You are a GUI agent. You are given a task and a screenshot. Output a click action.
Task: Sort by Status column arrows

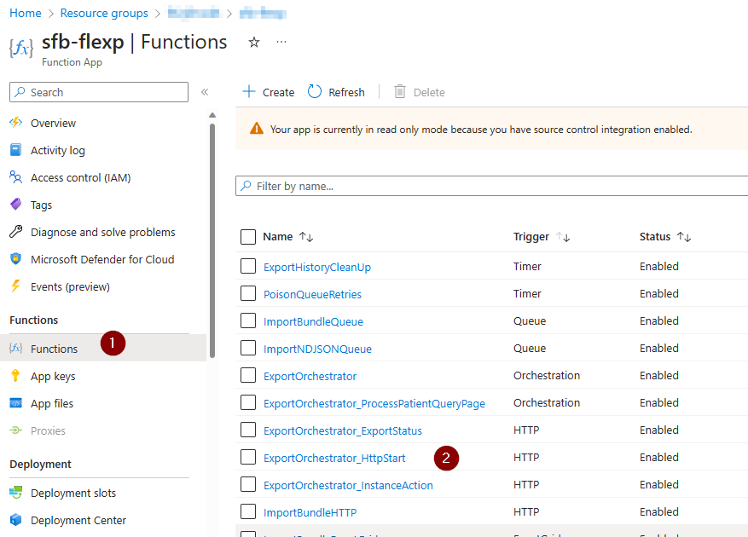[684, 237]
